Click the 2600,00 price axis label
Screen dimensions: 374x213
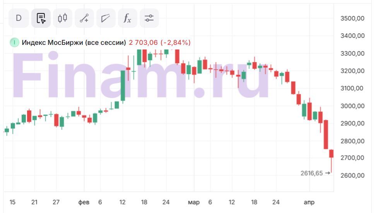[352, 176]
